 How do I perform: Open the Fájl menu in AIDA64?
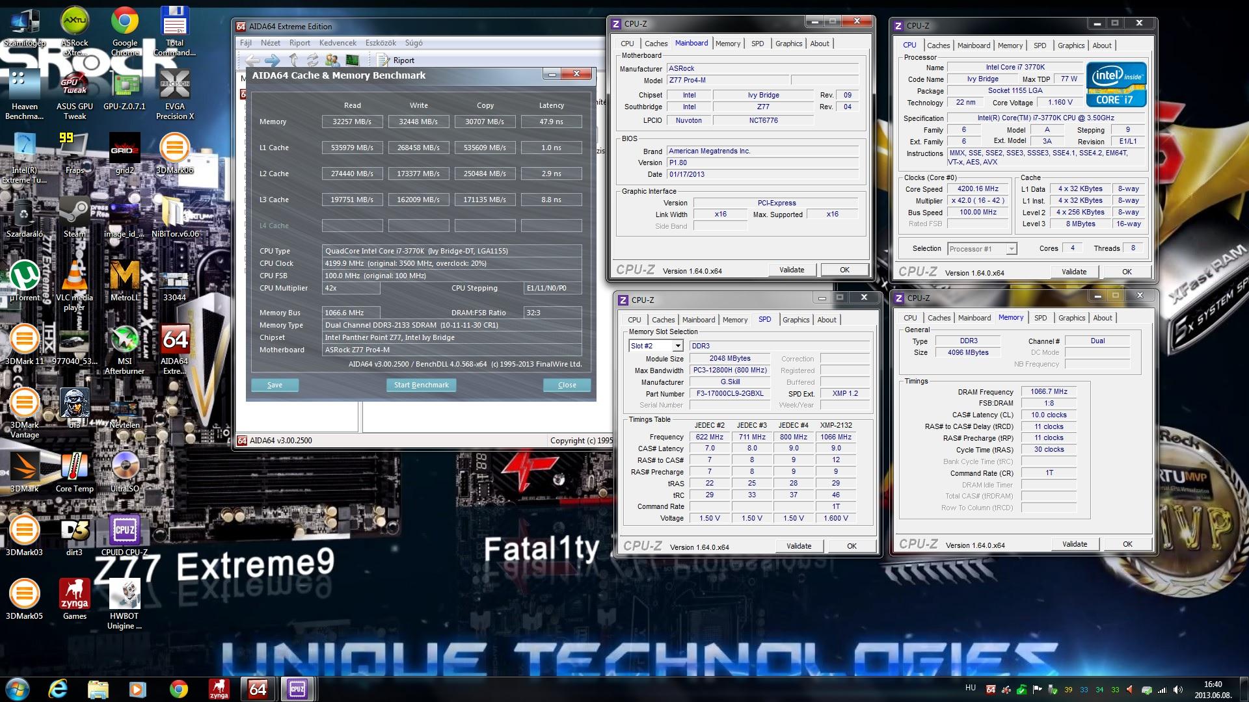point(246,43)
